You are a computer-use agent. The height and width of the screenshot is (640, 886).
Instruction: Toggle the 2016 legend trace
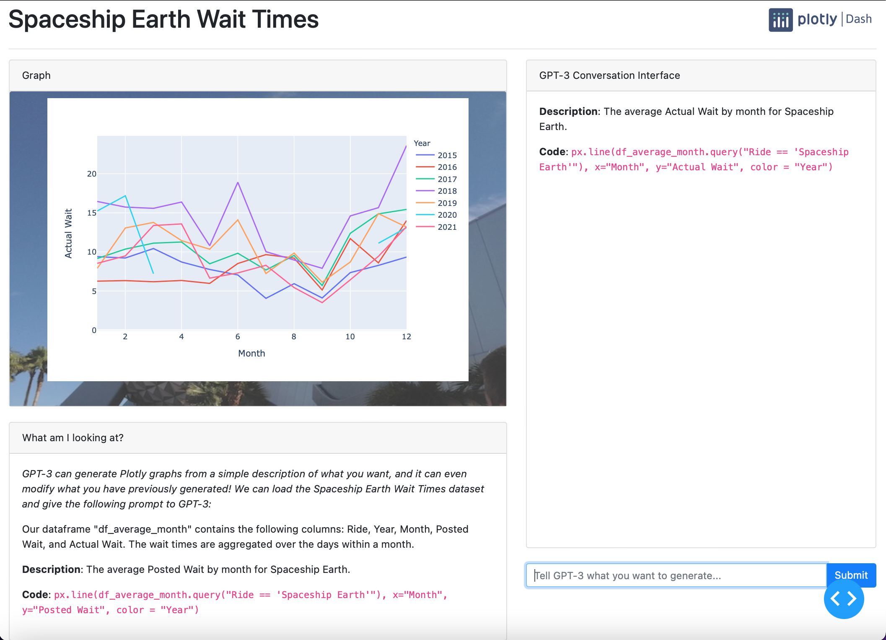[x=447, y=167]
